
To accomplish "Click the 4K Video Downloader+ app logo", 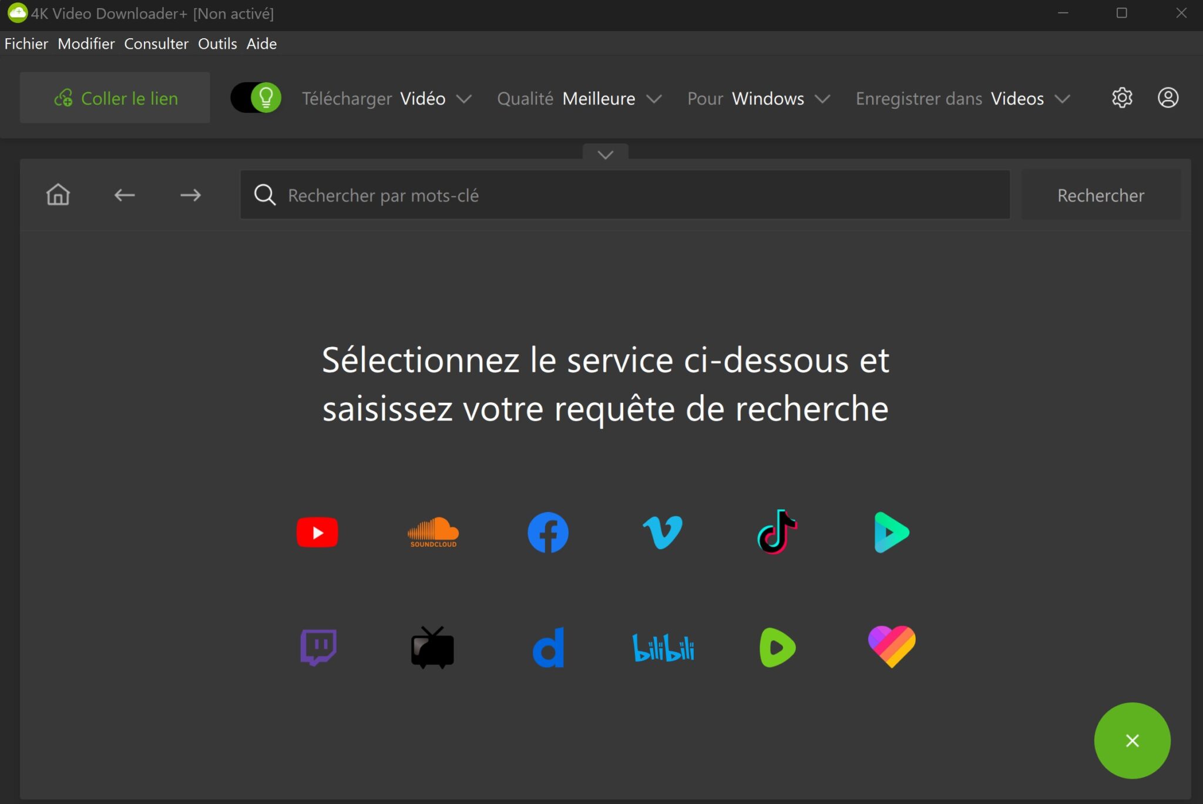I will (x=17, y=13).
